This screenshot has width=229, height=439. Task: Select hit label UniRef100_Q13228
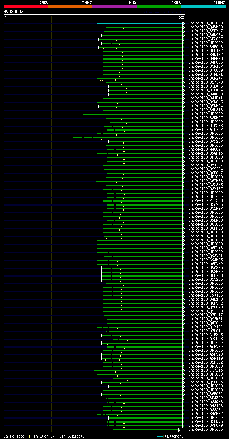(x=205, y=311)
